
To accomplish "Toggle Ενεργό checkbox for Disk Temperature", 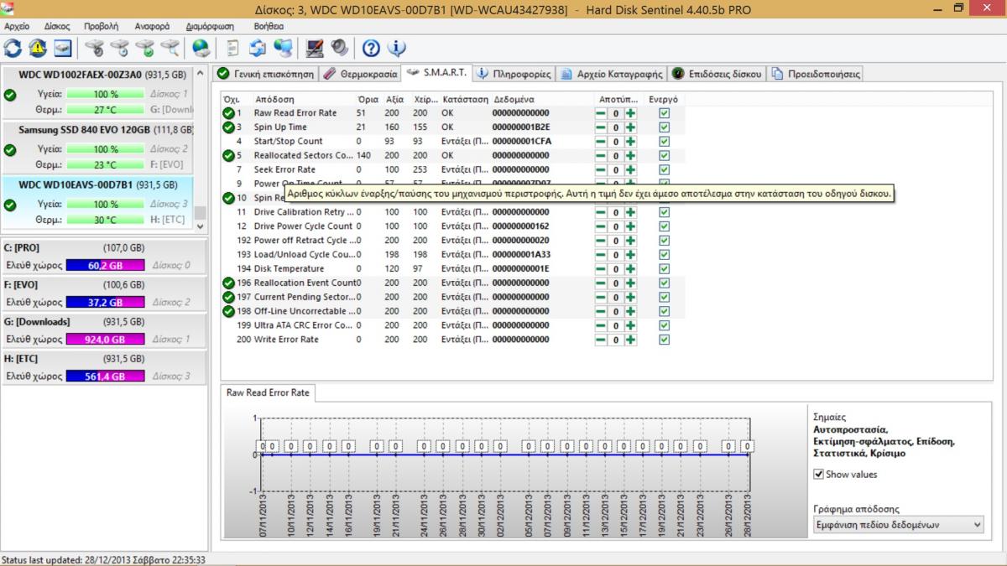I will (665, 268).
